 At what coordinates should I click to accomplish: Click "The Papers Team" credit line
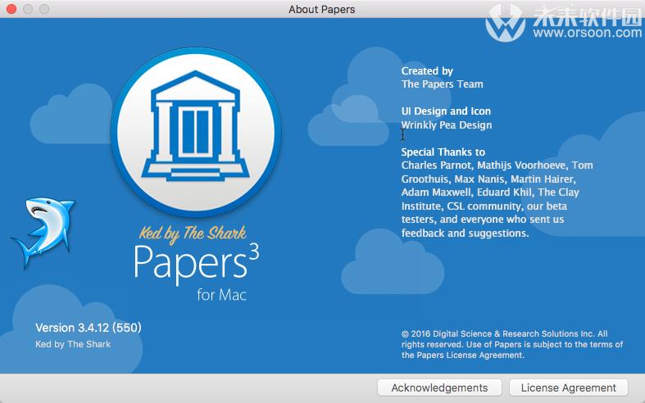442,84
